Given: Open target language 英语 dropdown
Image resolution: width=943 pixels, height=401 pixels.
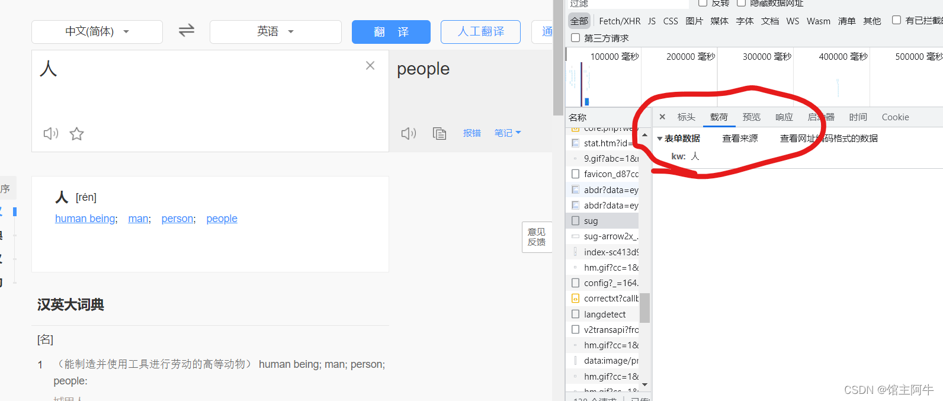Looking at the screenshot, I should (x=275, y=32).
